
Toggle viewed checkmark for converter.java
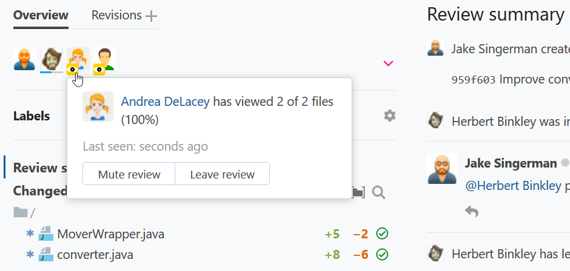click(382, 255)
